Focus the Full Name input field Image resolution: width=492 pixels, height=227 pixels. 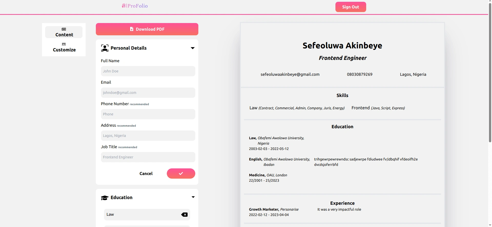pyautogui.click(x=148, y=71)
